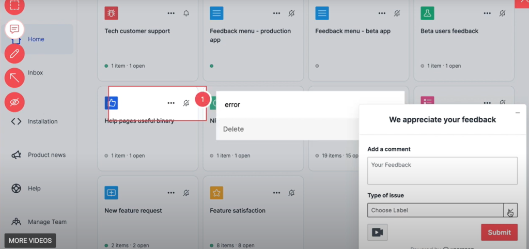Click the flask icon on Beta users feedback
Image resolution: width=529 pixels, height=249 pixels.
pyautogui.click(x=427, y=13)
